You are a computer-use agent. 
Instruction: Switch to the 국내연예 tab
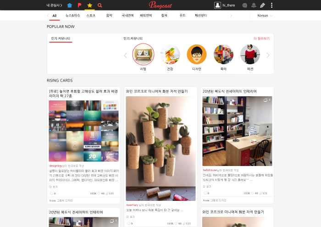tap(127, 16)
